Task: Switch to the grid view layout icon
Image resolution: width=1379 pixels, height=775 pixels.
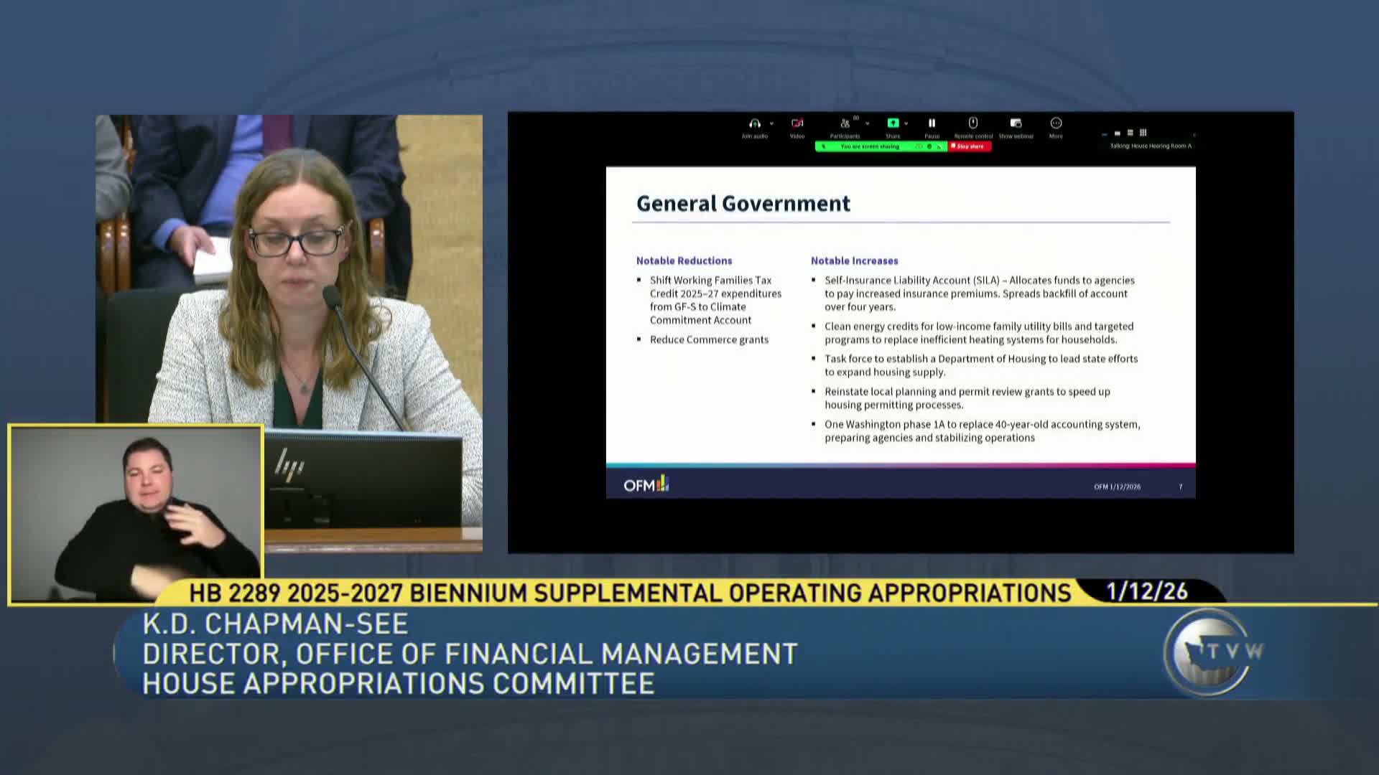Action: point(1143,133)
